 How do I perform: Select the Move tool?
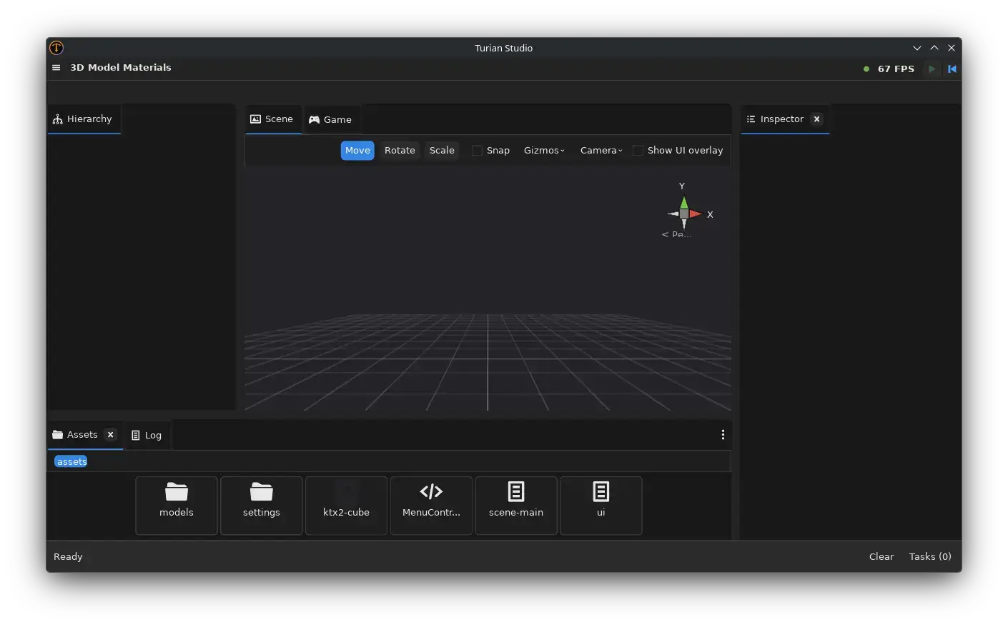(x=357, y=151)
